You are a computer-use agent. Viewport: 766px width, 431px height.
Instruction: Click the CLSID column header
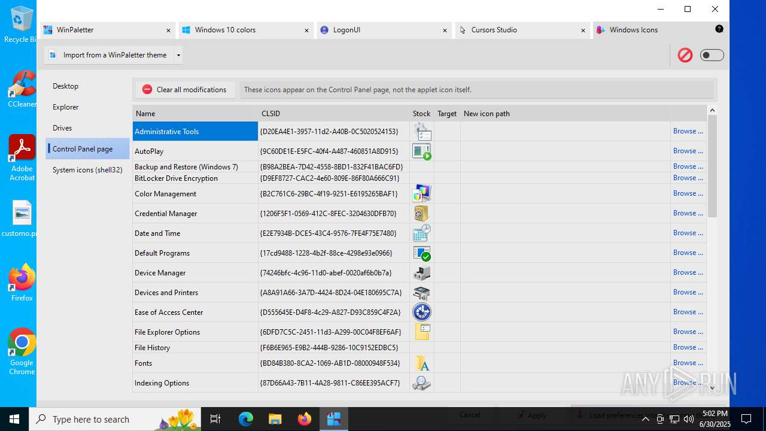(334, 113)
